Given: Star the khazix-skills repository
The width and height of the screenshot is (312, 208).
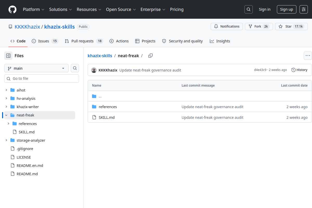Looking at the screenshot, I should (291, 27).
